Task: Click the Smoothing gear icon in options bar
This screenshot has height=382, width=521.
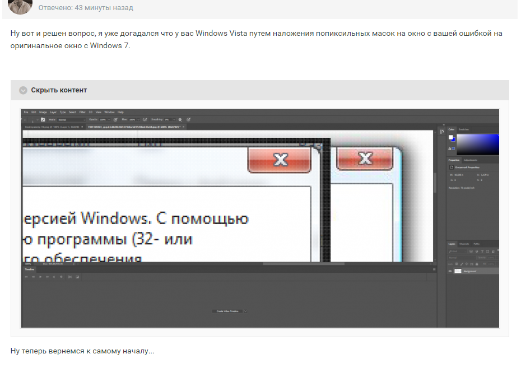Action: click(180, 119)
